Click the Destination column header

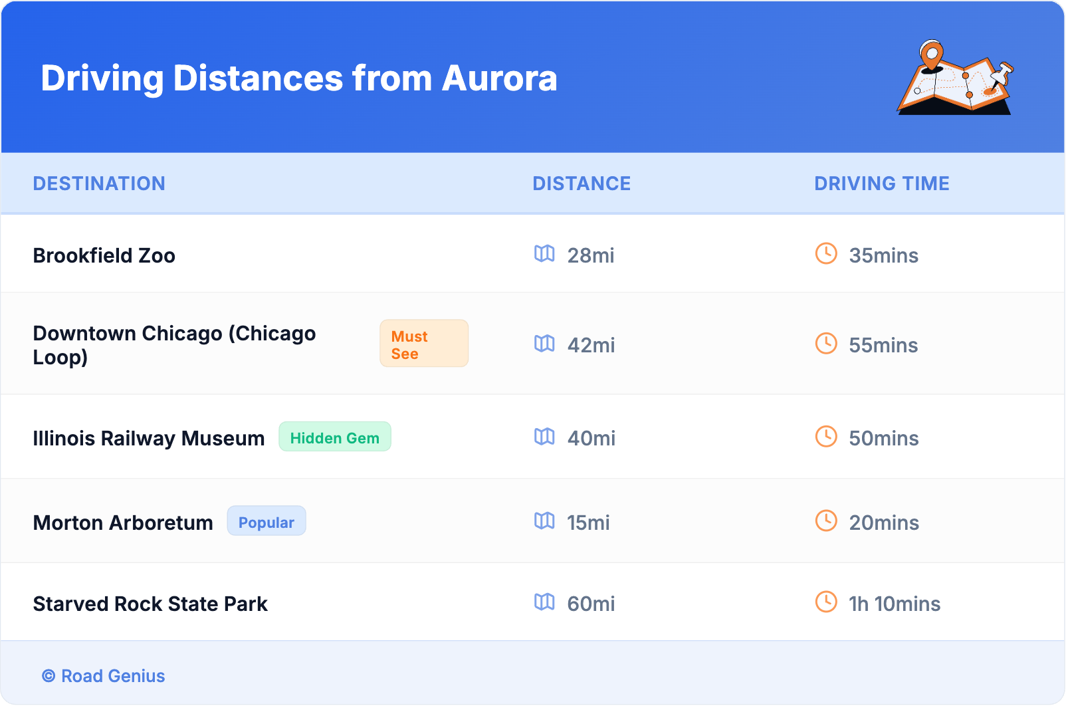coord(99,183)
